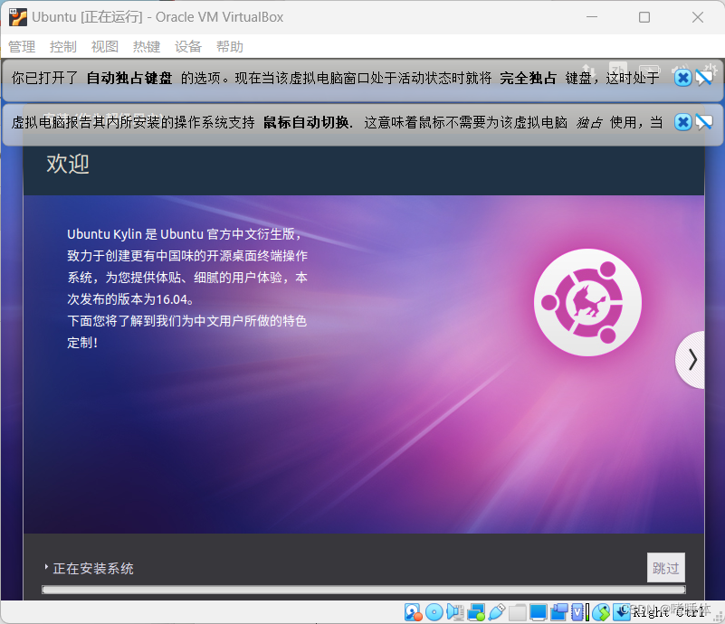Open the display settings status icon
The image size is (725, 624).
tap(539, 612)
